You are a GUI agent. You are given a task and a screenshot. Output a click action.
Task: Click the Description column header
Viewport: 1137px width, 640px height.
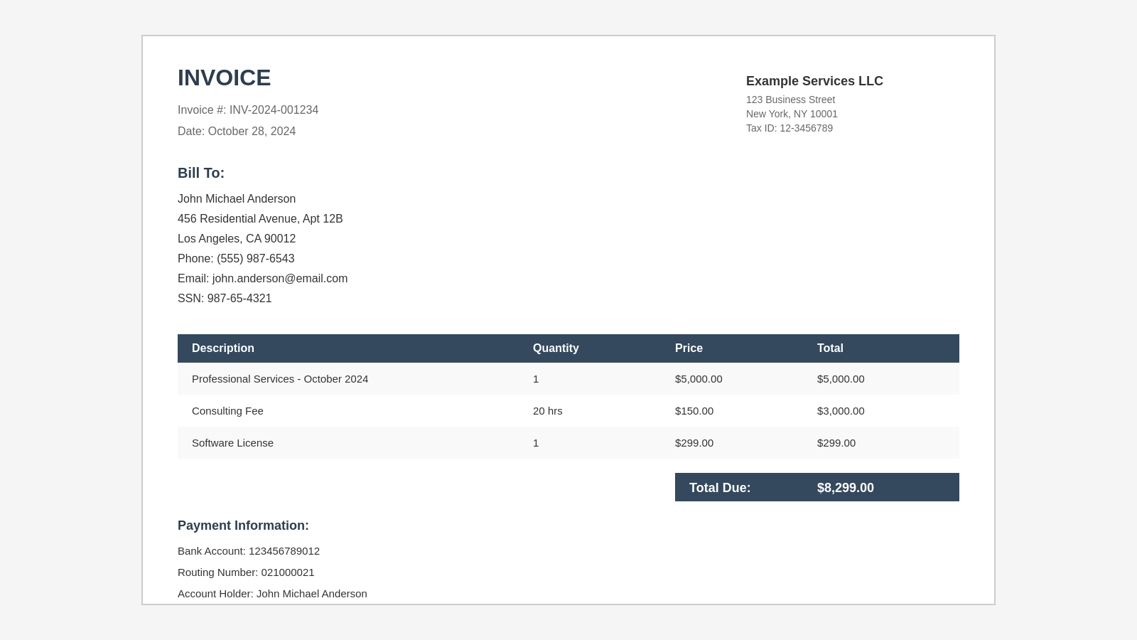223,348
